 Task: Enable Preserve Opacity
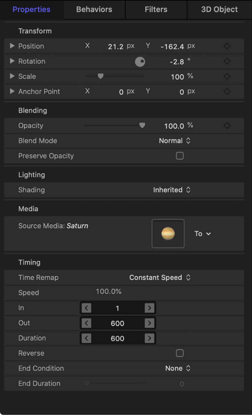click(x=180, y=156)
